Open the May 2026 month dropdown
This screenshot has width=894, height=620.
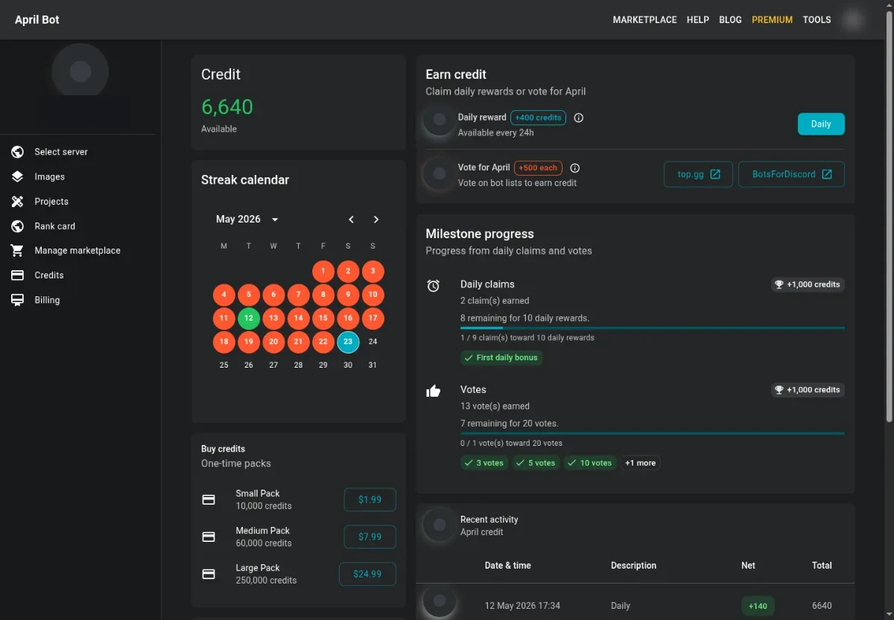[x=247, y=220]
